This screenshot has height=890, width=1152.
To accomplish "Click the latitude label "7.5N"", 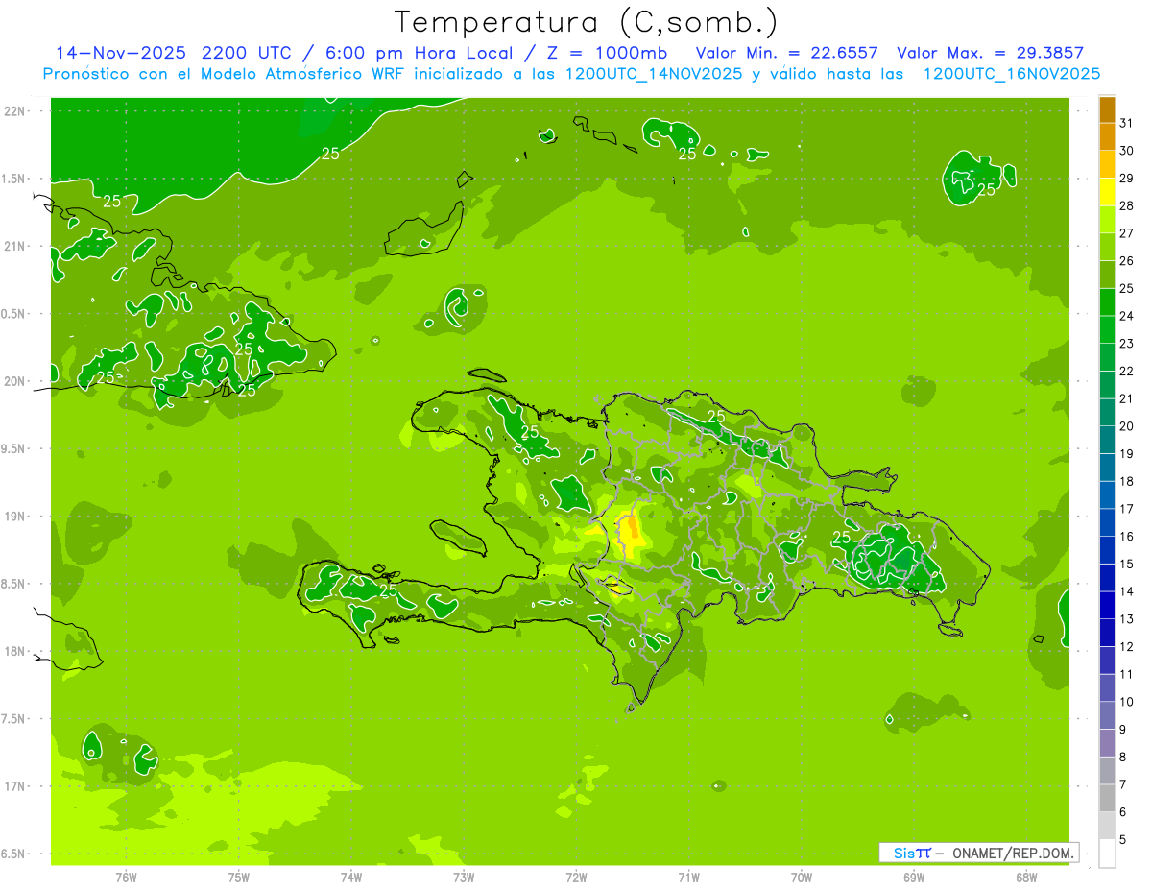I will [13, 719].
